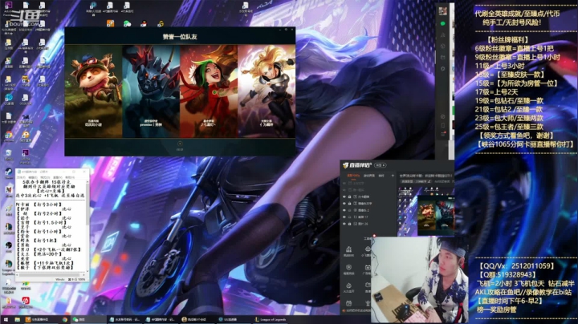Open Notepad's 文件 menu

click(x=22, y=177)
